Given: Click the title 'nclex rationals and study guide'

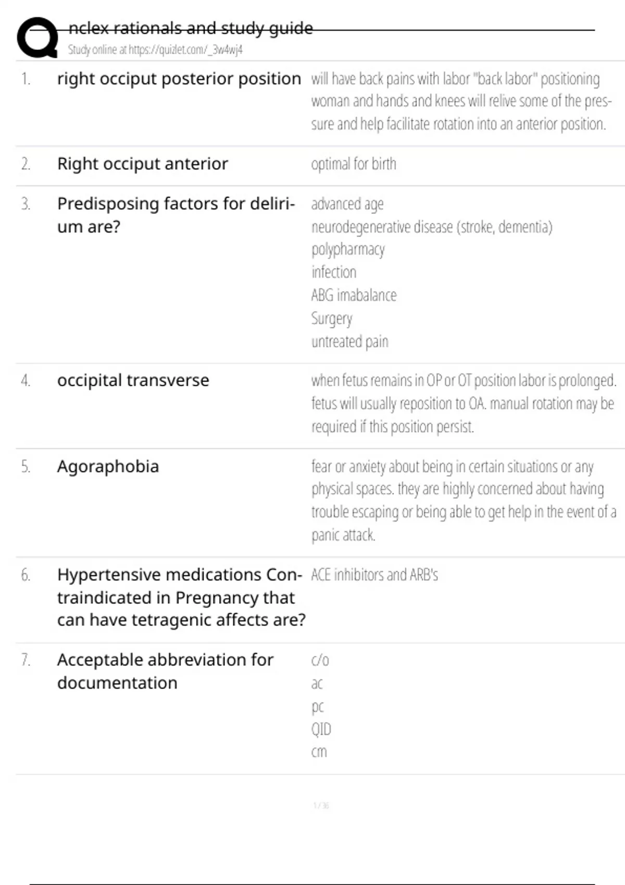Looking at the screenshot, I should (x=191, y=28).
